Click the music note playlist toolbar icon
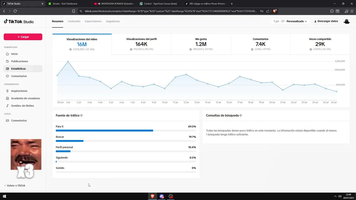Viewport: 356px width, 200px height. pyautogui.click(x=346, y=11)
